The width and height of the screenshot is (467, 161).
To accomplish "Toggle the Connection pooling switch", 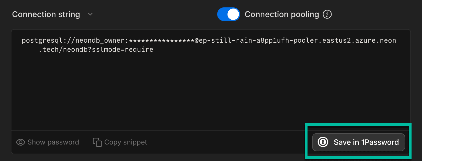I will (228, 14).
